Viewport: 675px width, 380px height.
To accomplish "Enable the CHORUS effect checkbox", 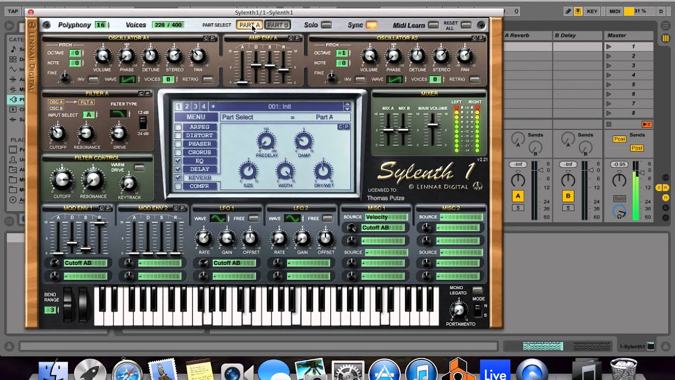I will click(x=178, y=153).
